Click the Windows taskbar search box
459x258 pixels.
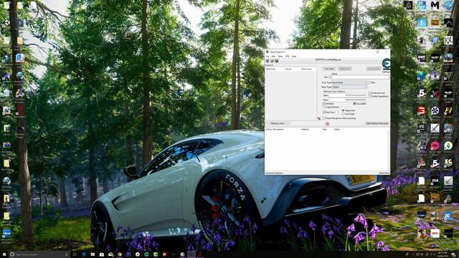coord(39,254)
